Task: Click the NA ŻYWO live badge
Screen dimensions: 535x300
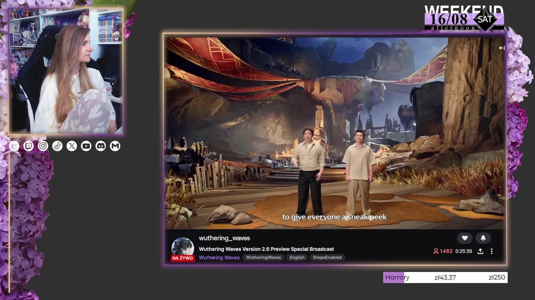Action: [x=183, y=258]
